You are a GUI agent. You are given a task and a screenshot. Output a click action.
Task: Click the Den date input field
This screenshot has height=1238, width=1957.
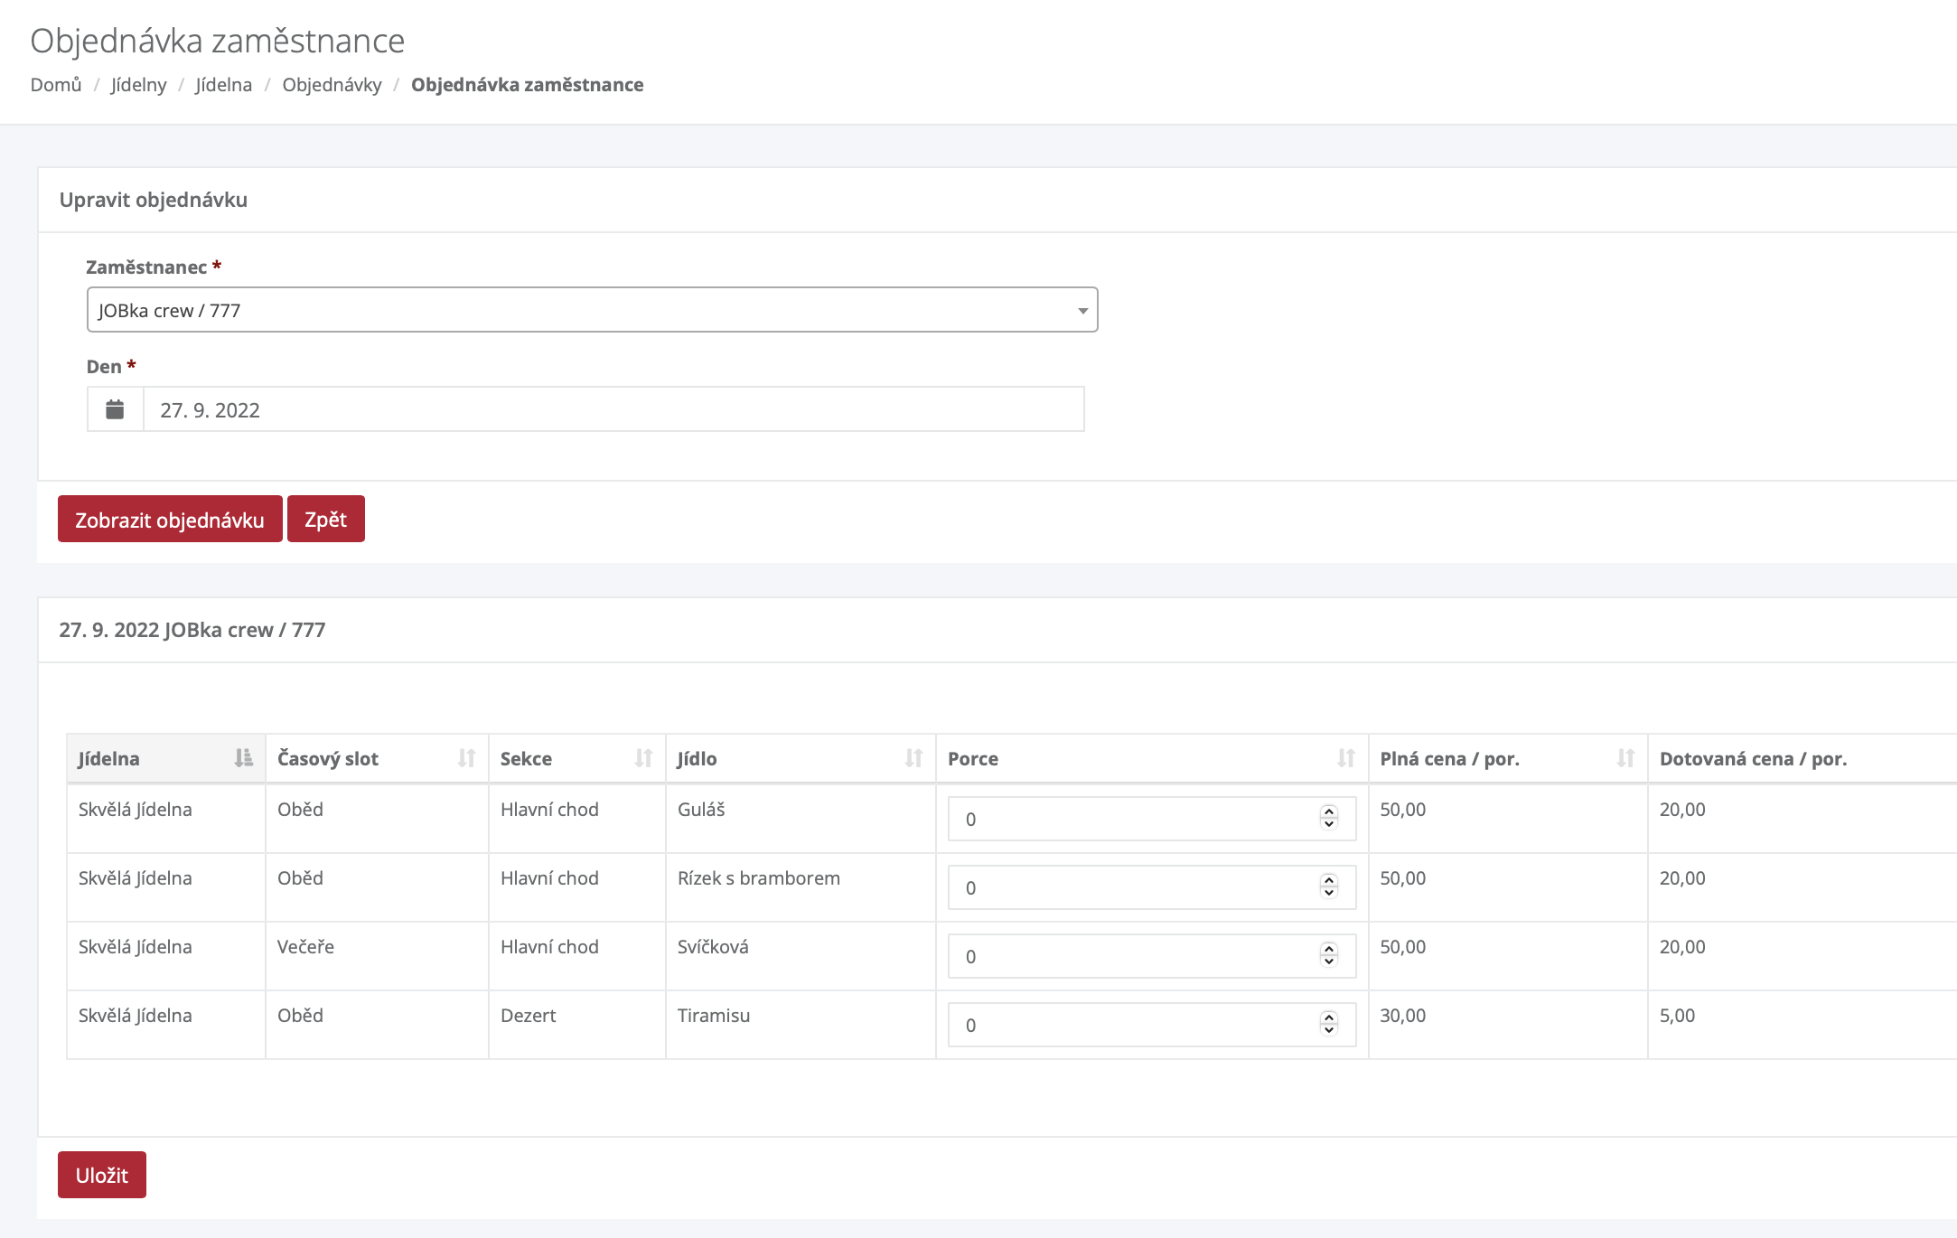pyautogui.click(x=613, y=409)
